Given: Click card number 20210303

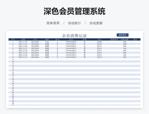Looking at the screenshot, I should [x=35, y=46].
